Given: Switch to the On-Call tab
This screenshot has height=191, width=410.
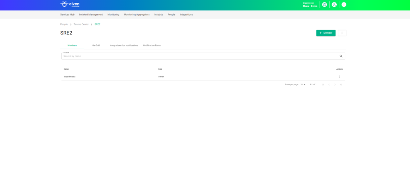Looking at the screenshot, I should [x=96, y=45].
